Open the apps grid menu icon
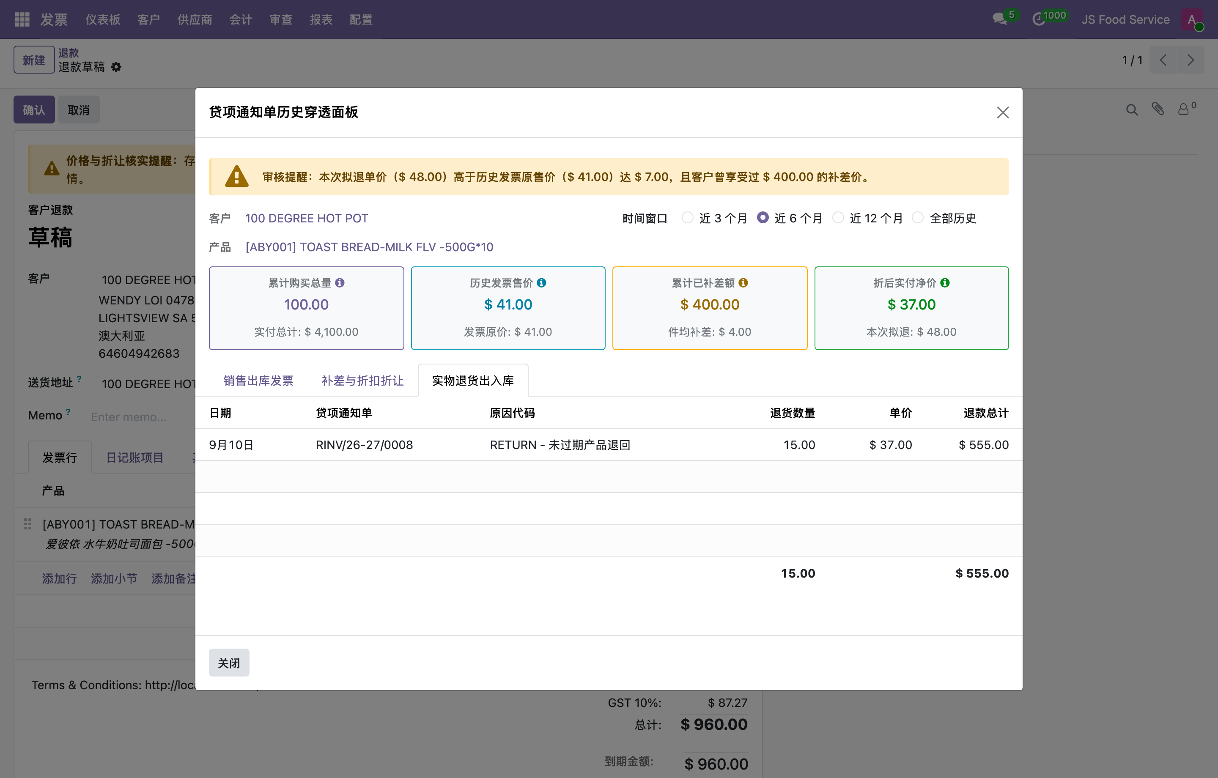 click(x=22, y=19)
